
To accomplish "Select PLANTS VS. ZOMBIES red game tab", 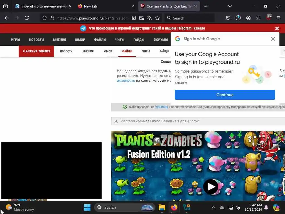I will [36, 51].
